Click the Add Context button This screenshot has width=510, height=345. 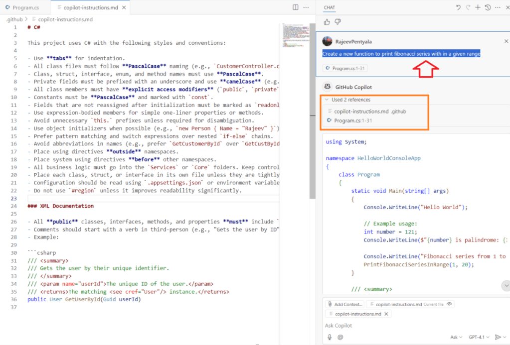click(344, 304)
